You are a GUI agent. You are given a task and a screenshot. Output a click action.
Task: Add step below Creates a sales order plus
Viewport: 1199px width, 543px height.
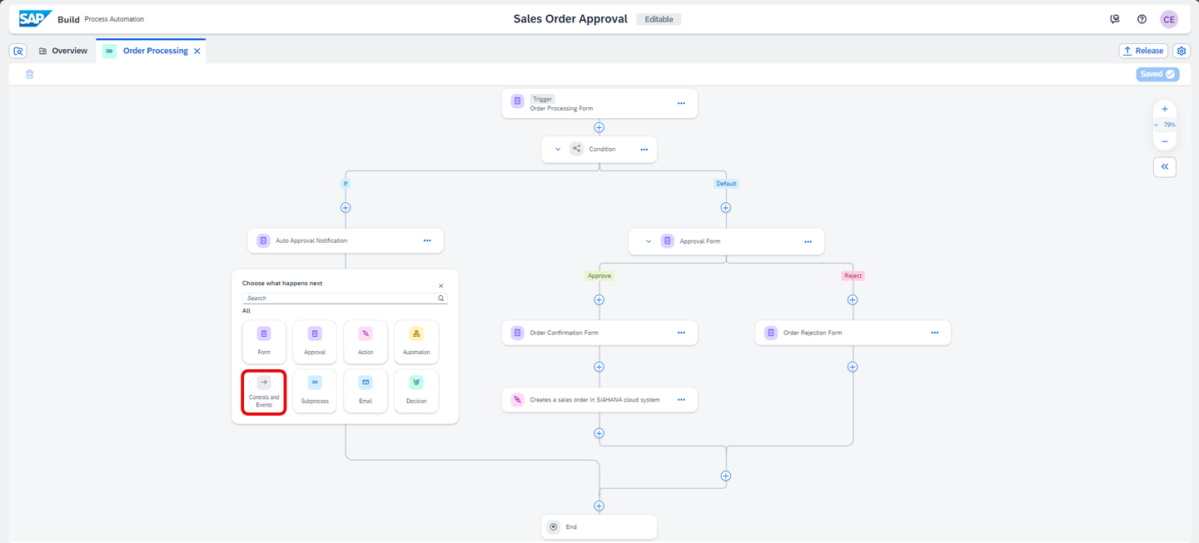(x=599, y=433)
